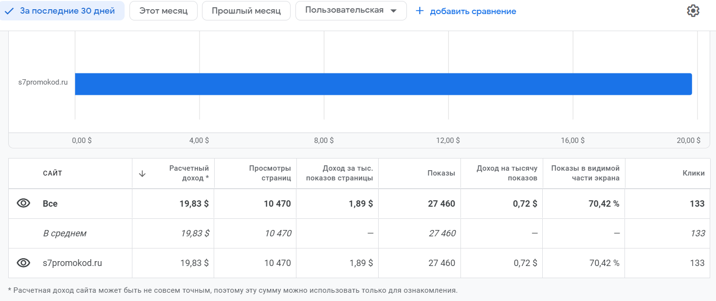
Task: Click the plus icon to add comparison
Action: [x=420, y=11]
